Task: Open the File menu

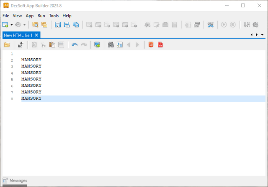Action: click(x=6, y=16)
